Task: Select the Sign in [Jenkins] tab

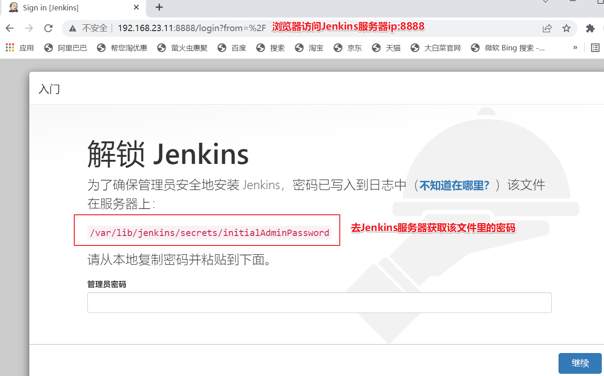Action: [x=74, y=8]
